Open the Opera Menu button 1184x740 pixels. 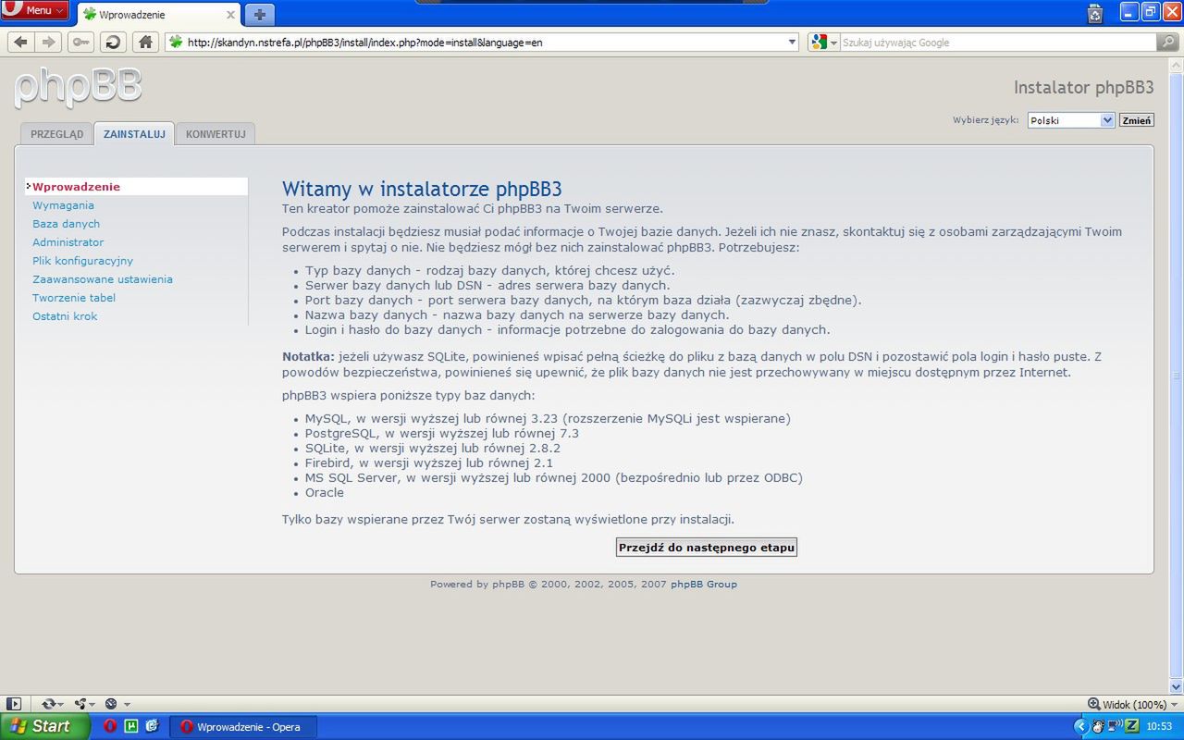click(x=35, y=10)
